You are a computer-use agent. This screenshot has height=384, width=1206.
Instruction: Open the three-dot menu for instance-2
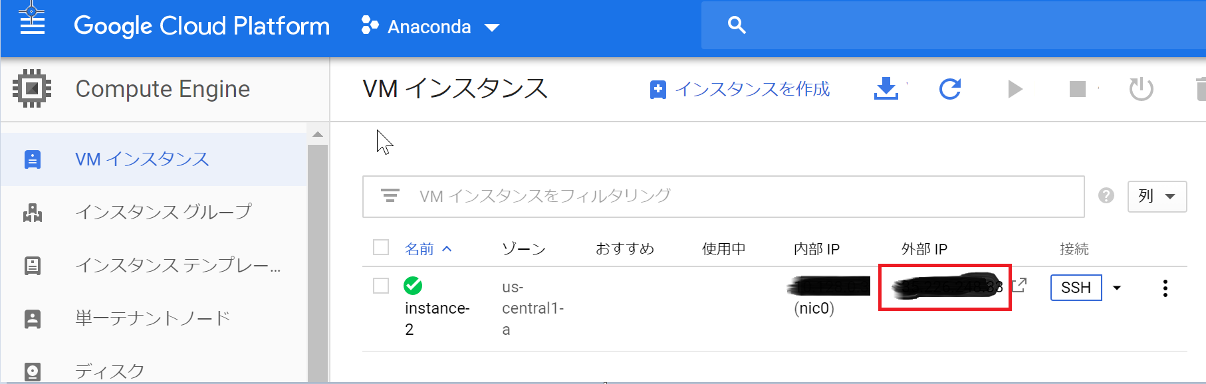coord(1165,288)
